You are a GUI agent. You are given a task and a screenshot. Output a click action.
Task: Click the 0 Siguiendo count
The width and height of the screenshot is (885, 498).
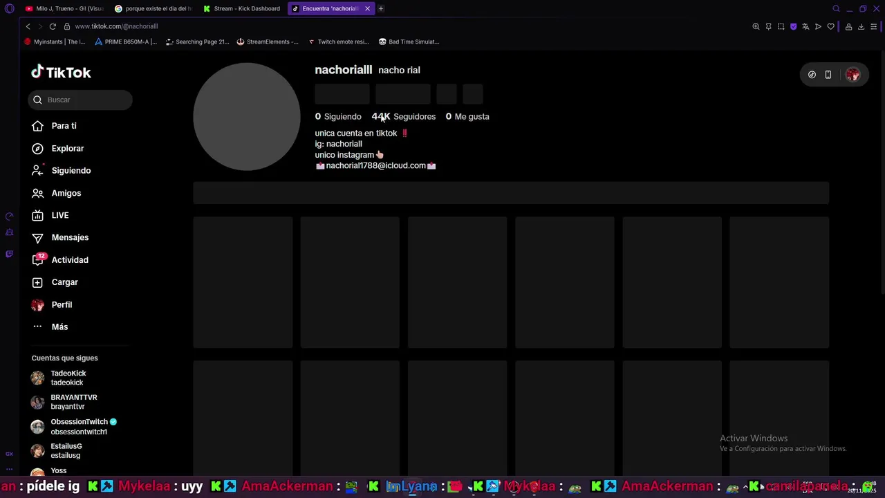(x=338, y=116)
